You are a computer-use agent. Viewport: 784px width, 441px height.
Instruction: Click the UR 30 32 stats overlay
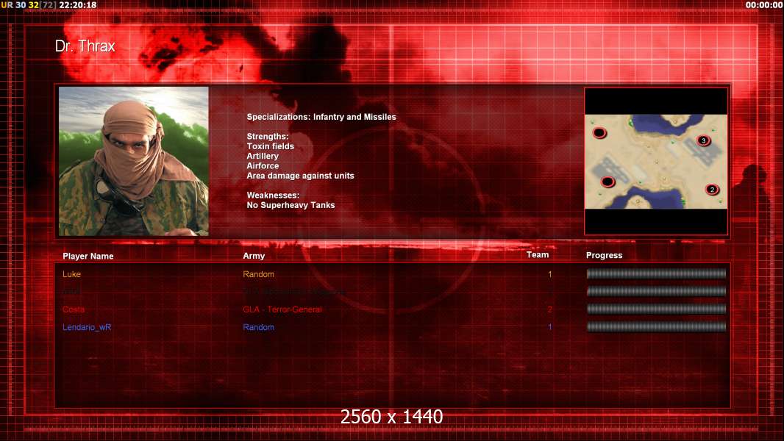tap(29, 5)
